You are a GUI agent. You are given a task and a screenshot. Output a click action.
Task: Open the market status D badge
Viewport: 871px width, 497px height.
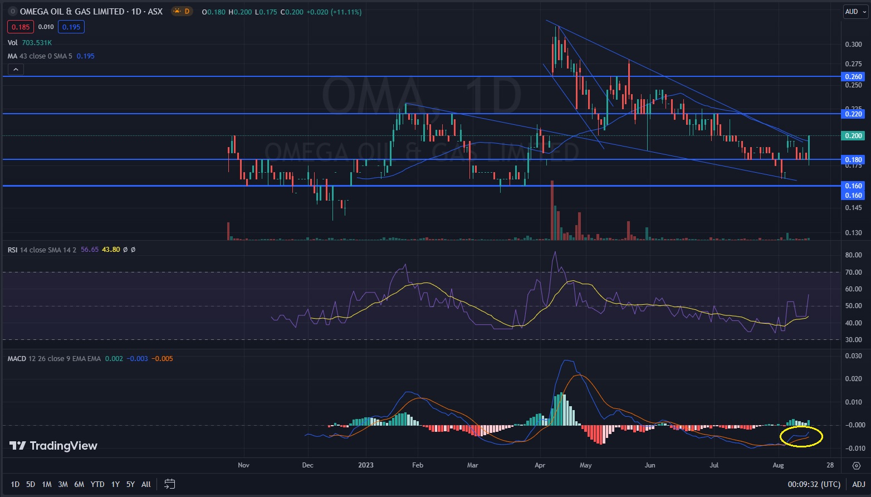(182, 11)
